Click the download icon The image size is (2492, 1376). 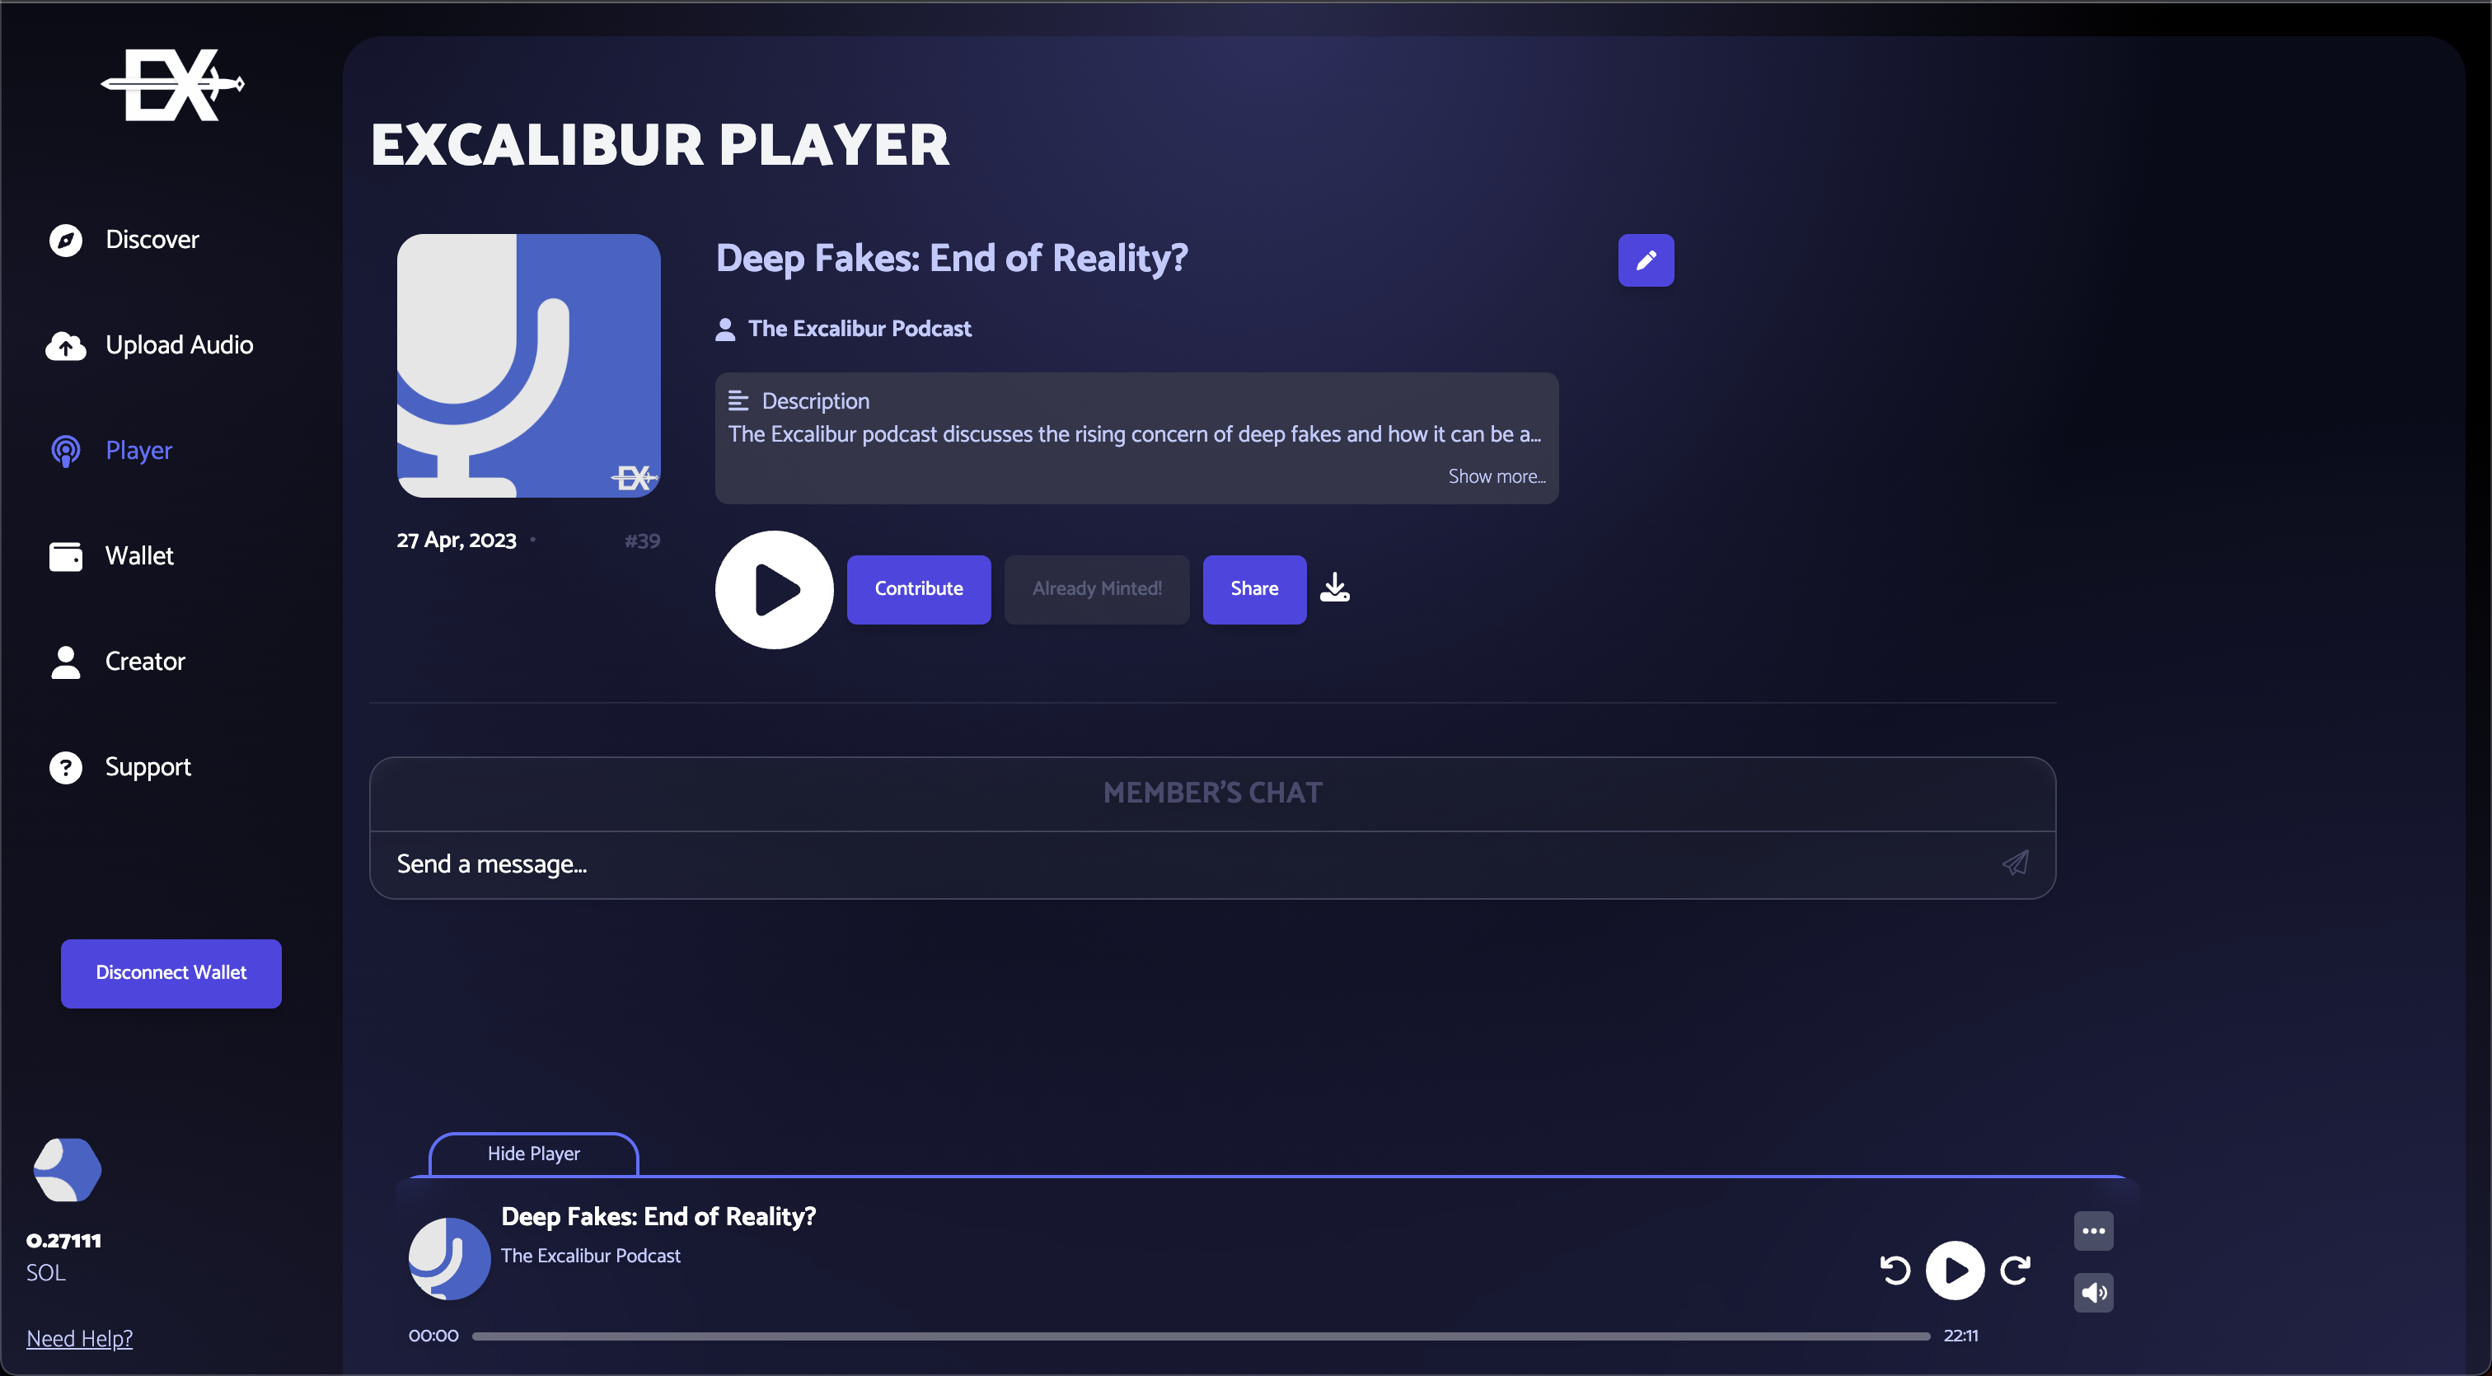pyautogui.click(x=1337, y=587)
